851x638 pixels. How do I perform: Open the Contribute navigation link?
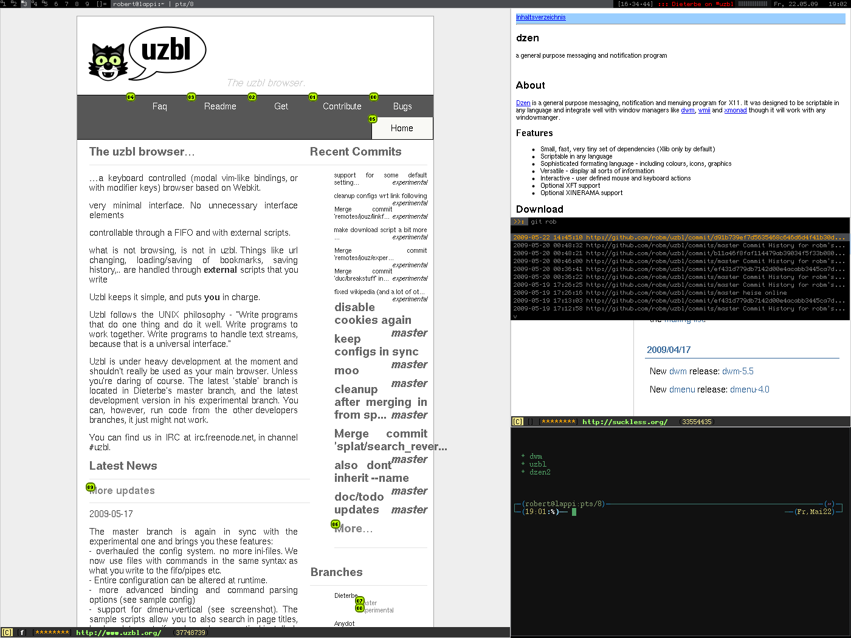click(x=342, y=106)
